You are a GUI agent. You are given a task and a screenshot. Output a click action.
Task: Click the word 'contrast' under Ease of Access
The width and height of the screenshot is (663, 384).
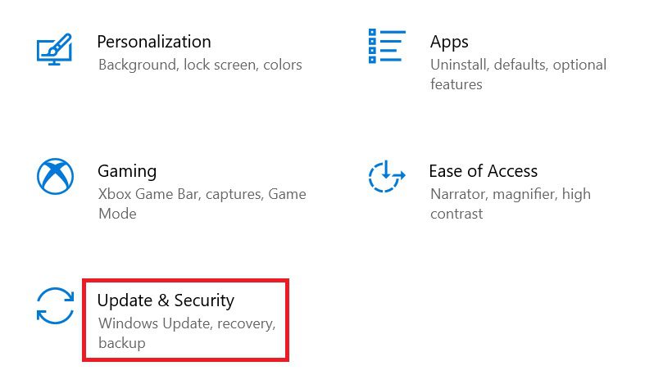click(x=456, y=214)
